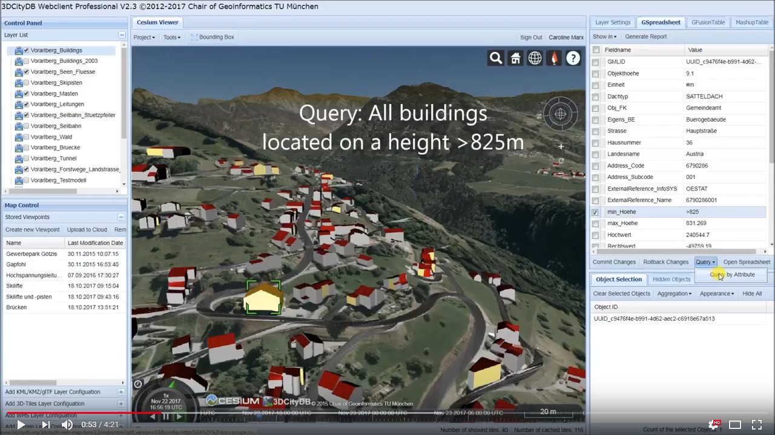Switch YouTube player to theater mode
The width and height of the screenshot is (775, 435).
(x=735, y=425)
